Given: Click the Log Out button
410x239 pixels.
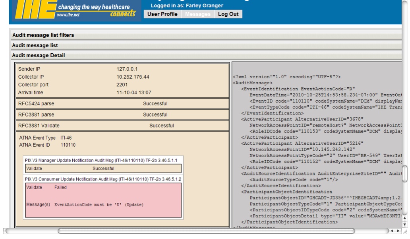Looking at the screenshot, I should point(228,14).
